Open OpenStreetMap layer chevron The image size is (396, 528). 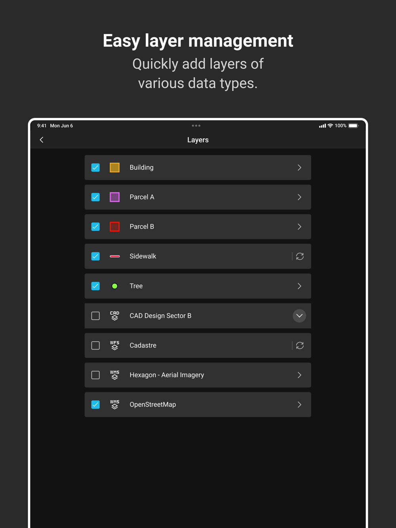click(x=299, y=405)
